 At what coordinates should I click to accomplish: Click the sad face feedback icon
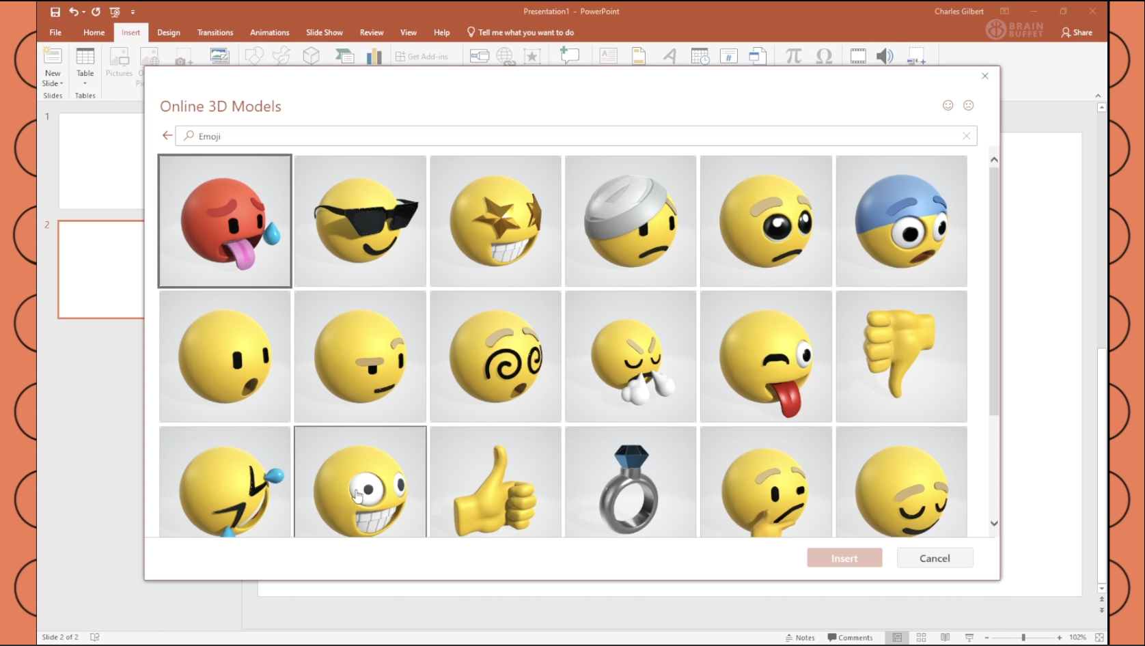pos(968,105)
